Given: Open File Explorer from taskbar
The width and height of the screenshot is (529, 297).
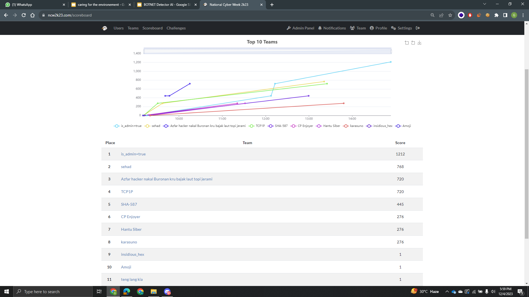Looking at the screenshot, I should pyautogui.click(x=153, y=291).
